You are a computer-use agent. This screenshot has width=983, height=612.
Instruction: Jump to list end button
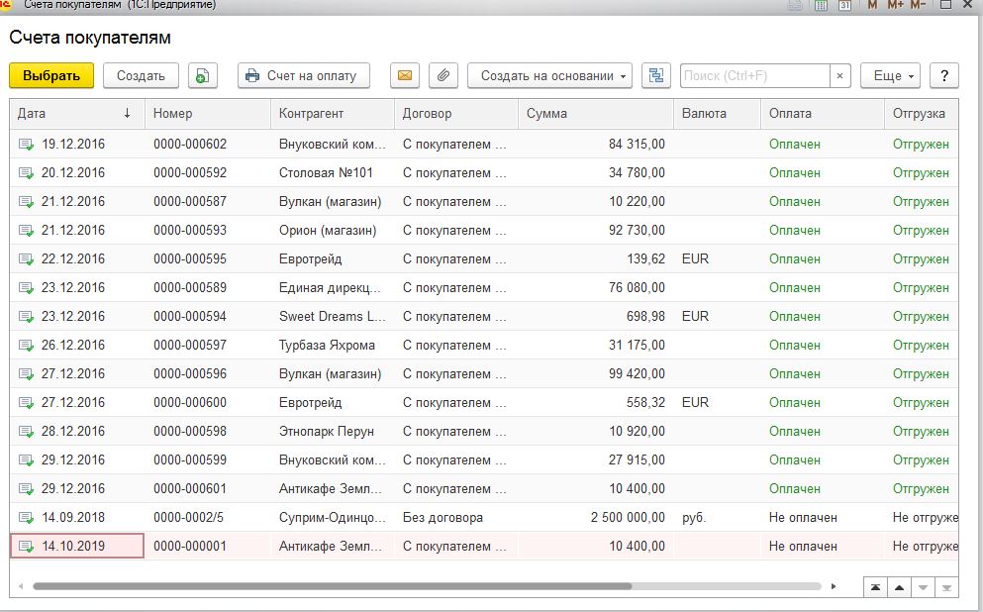pyautogui.click(x=946, y=587)
